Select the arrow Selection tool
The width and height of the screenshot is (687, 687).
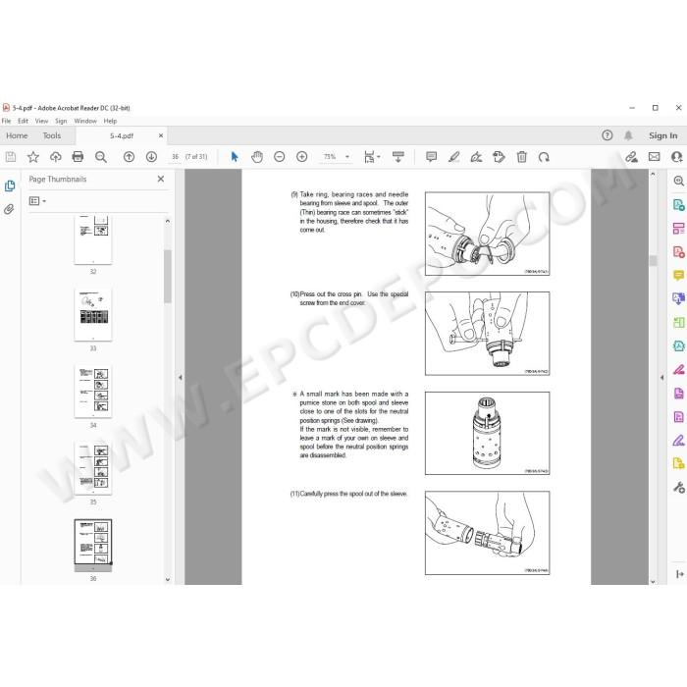[x=235, y=157]
